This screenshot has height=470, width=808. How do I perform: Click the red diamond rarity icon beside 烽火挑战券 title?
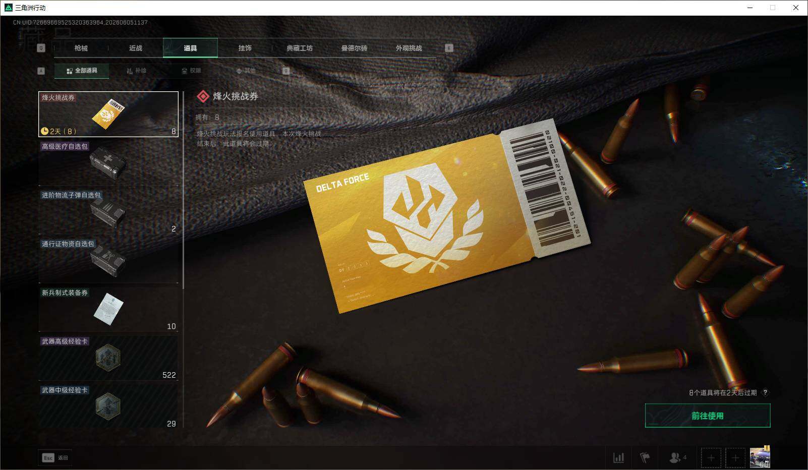point(203,96)
